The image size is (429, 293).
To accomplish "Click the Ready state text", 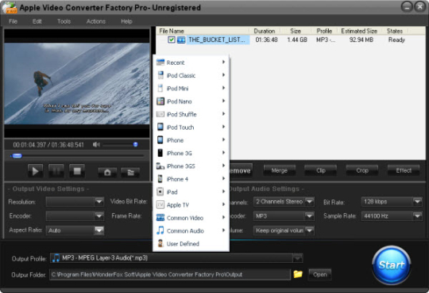I will point(396,40).
